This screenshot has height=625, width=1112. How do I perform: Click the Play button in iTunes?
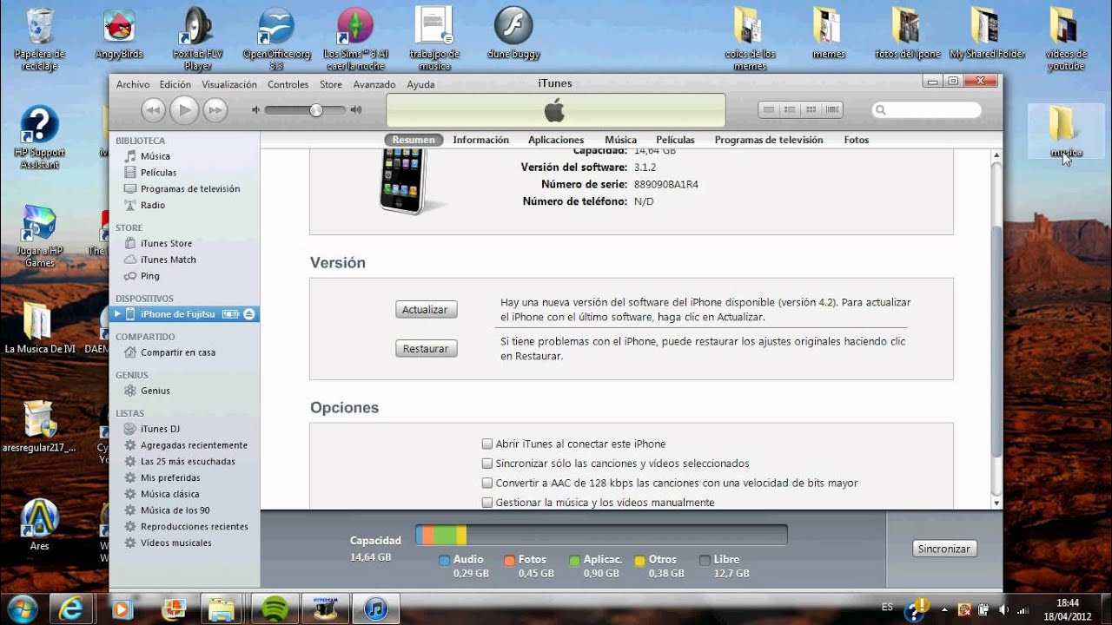[x=184, y=109]
